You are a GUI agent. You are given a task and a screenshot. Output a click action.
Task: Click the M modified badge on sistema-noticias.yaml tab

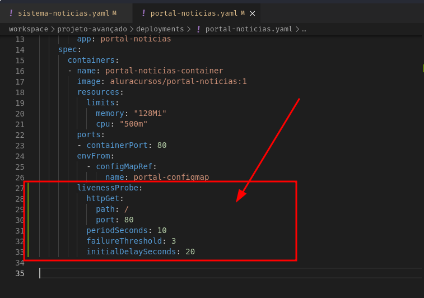(x=114, y=12)
